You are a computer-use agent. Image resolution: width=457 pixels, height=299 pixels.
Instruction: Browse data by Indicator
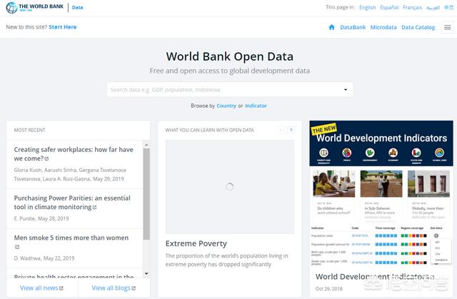pyautogui.click(x=256, y=106)
